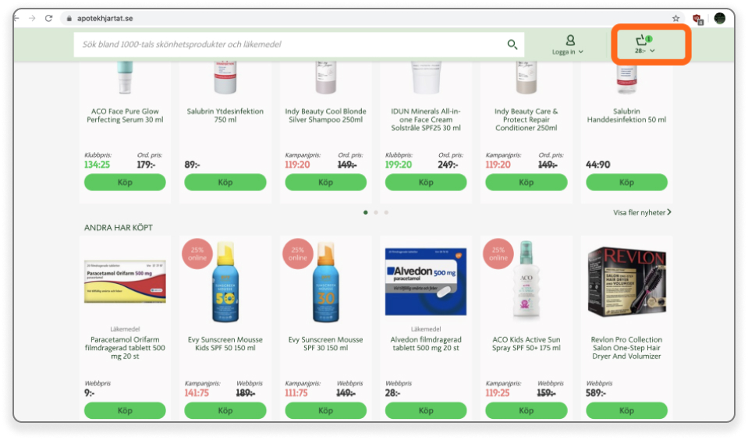Viewport: 748px width, 440px height.
Task: Open Evy Sunscreen Mousse Kids product title
Action: (225, 344)
